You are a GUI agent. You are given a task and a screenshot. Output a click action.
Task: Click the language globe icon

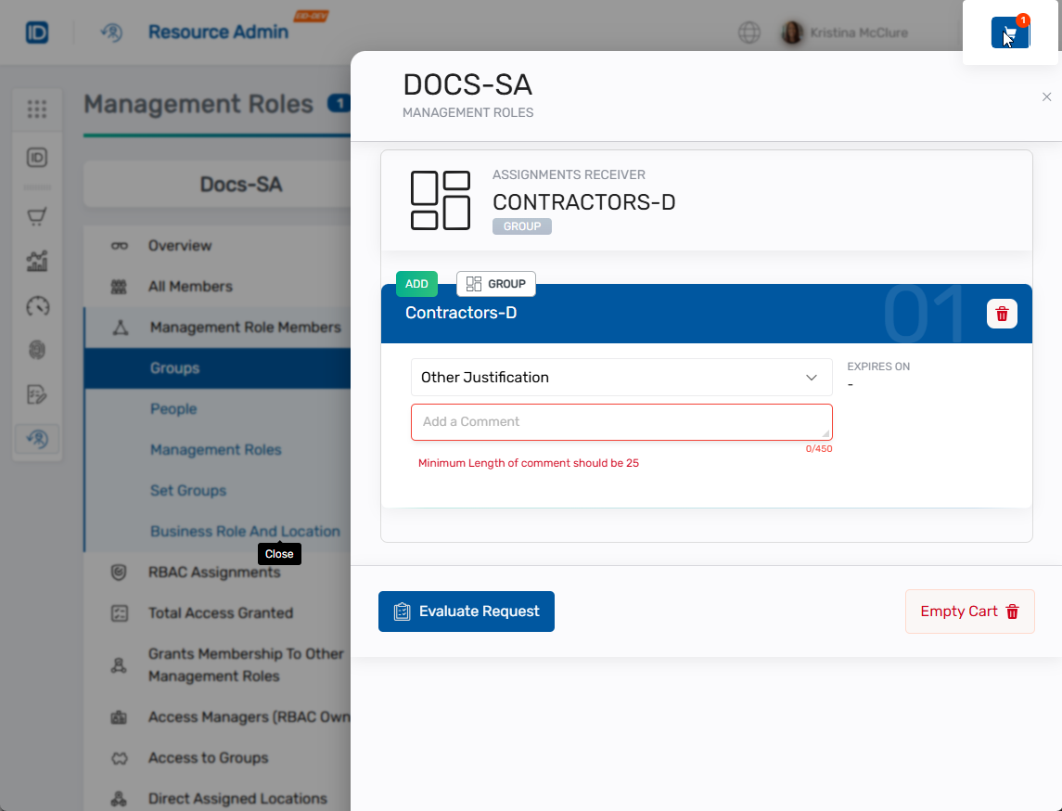coord(749,32)
